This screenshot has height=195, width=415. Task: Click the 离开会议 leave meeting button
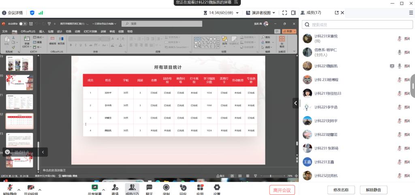282,190
